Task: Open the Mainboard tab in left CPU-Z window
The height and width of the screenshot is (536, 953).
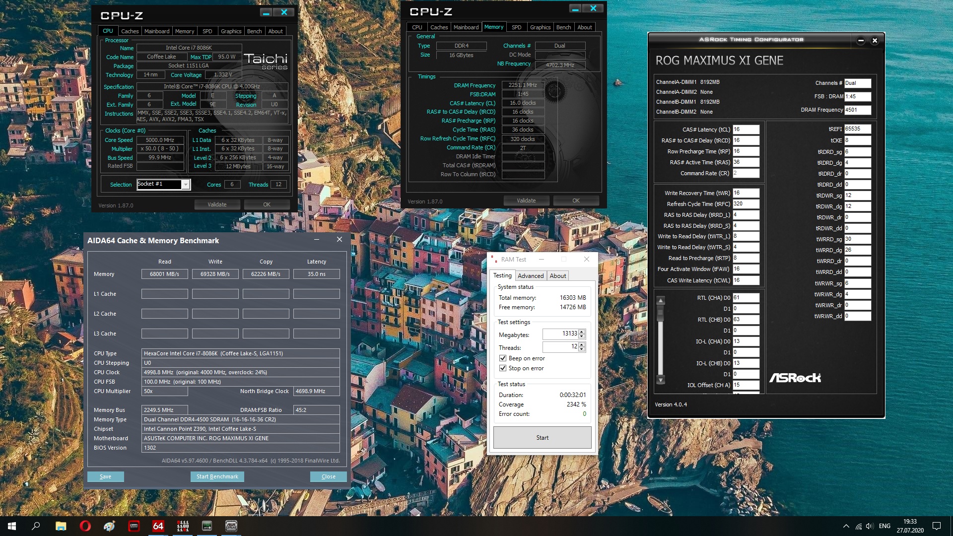Action: point(157,31)
